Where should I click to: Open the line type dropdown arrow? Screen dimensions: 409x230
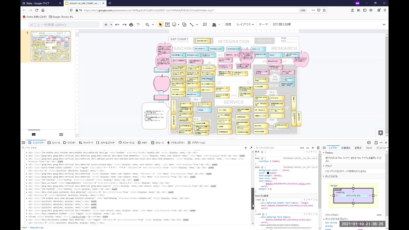(x=197, y=25)
